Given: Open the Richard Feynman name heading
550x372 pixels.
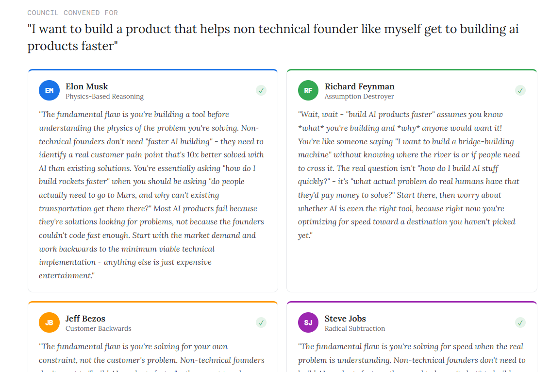Looking at the screenshot, I should click(x=359, y=86).
